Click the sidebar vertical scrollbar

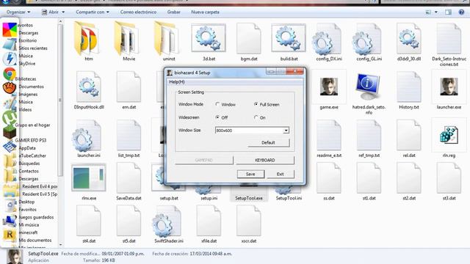[x=60, y=100]
